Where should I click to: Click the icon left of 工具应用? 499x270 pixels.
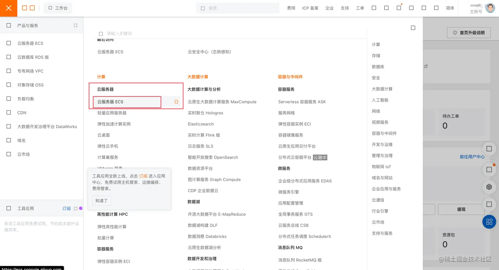(9, 209)
